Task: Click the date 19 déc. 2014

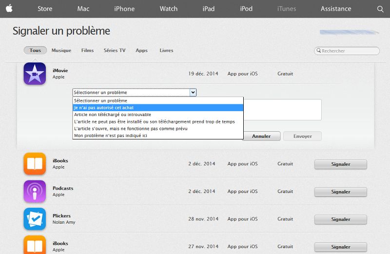Action: 203,74
